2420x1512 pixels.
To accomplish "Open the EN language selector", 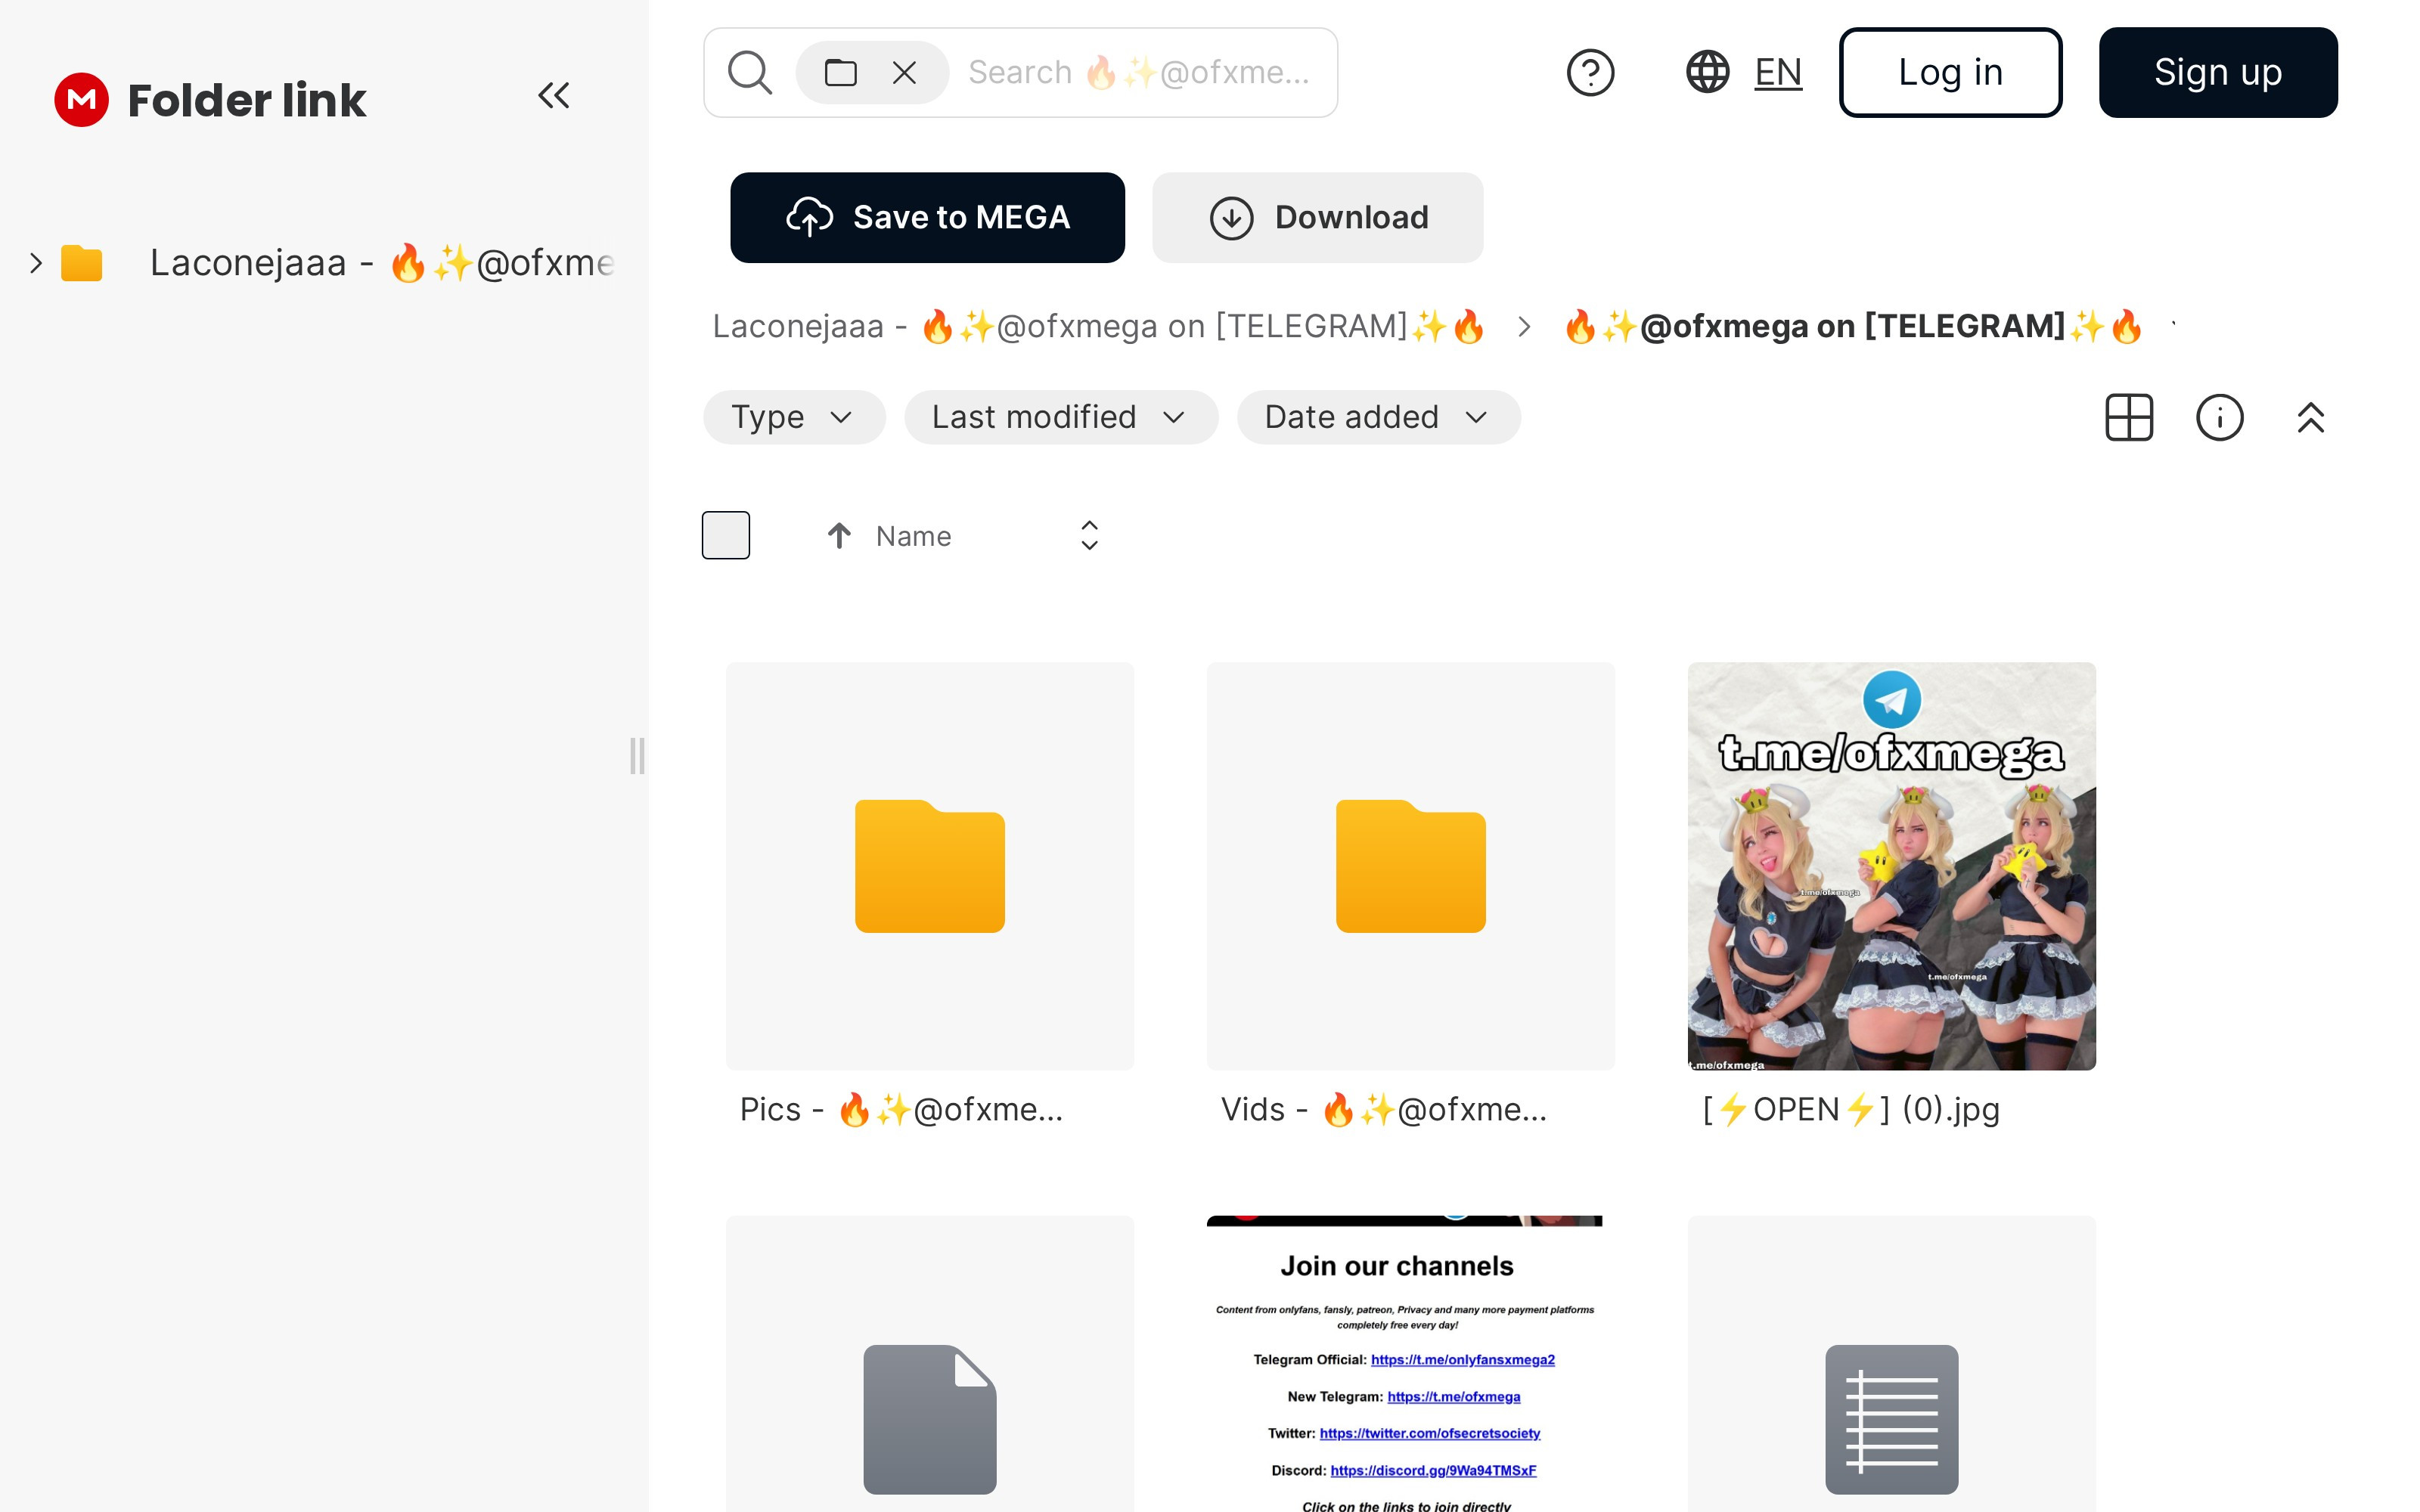I will click(1778, 72).
